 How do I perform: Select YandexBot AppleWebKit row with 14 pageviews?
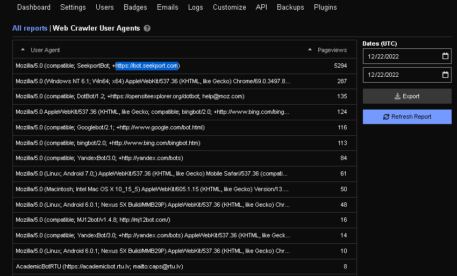pyautogui.click(x=184, y=235)
